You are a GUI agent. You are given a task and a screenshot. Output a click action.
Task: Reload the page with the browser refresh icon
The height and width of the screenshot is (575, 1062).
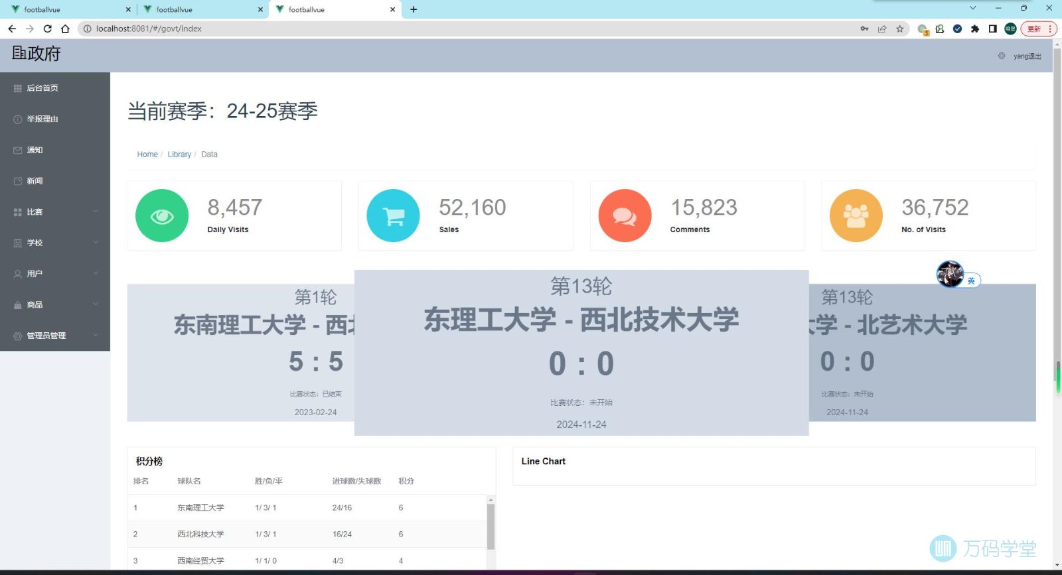[x=47, y=29]
